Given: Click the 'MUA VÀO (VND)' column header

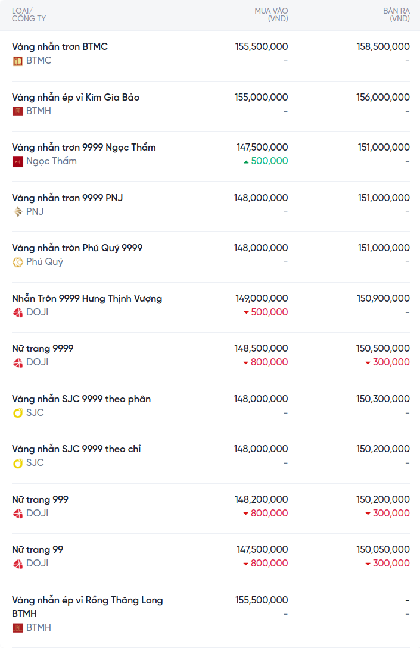Looking at the screenshot, I should click(x=271, y=15).
